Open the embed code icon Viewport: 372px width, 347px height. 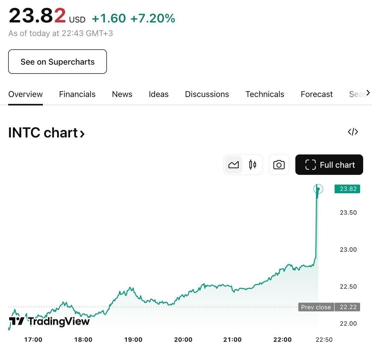(353, 132)
